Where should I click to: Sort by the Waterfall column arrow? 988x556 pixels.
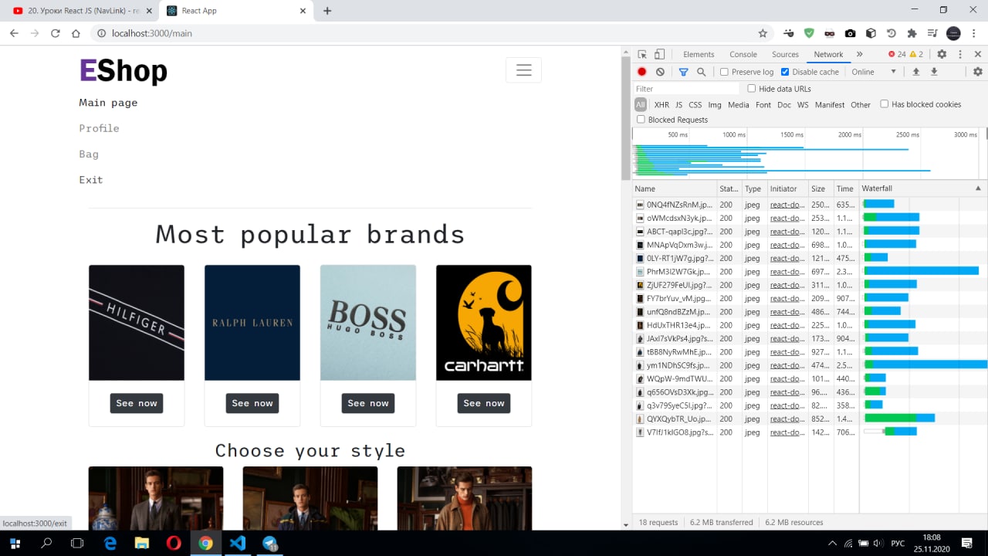(978, 188)
